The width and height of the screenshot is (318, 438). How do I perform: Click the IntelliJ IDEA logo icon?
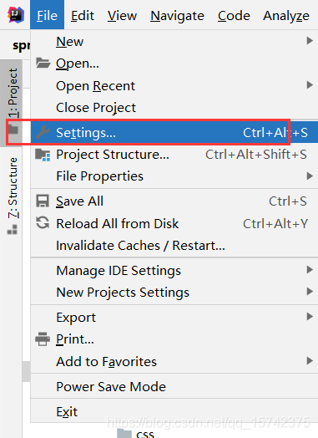point(16,15)
